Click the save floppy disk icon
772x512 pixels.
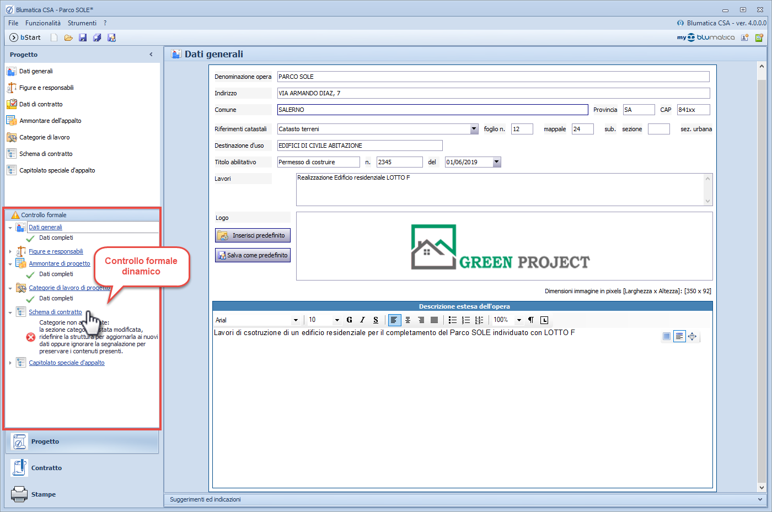click(x=83, y=37)
